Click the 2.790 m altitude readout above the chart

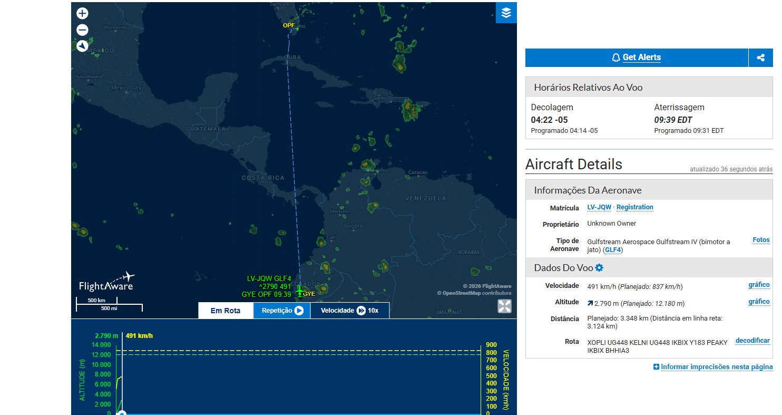click(106, 336)
